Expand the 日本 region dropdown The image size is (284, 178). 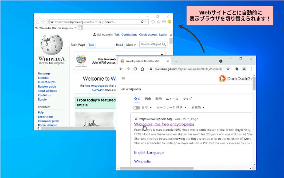[147, 108]
